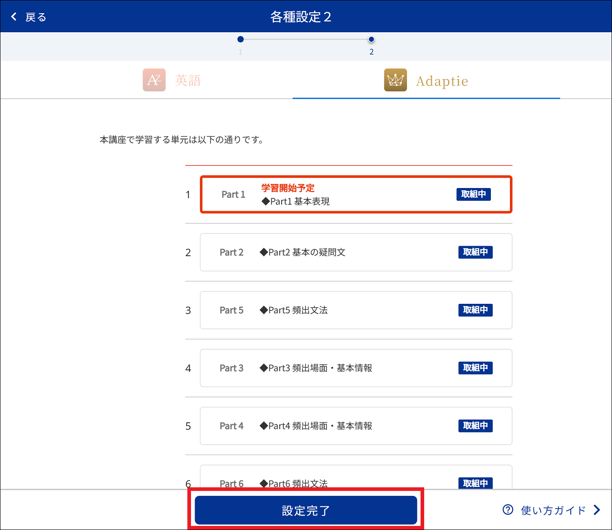This screenshot has width=612, height=530.
Task: Toggle 取組中 badge on Part5 頻出文法
Action: pos(475,310)
